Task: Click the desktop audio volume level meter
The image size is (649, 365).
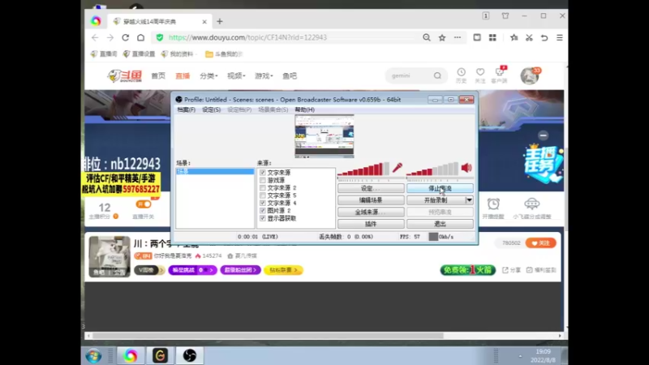Action: [x=432, y=169]
